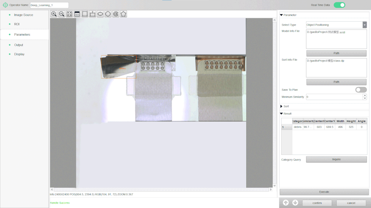This screenshot has width=371, height=208.
Task: Switch to the Output tab
Action: [19, 45]
